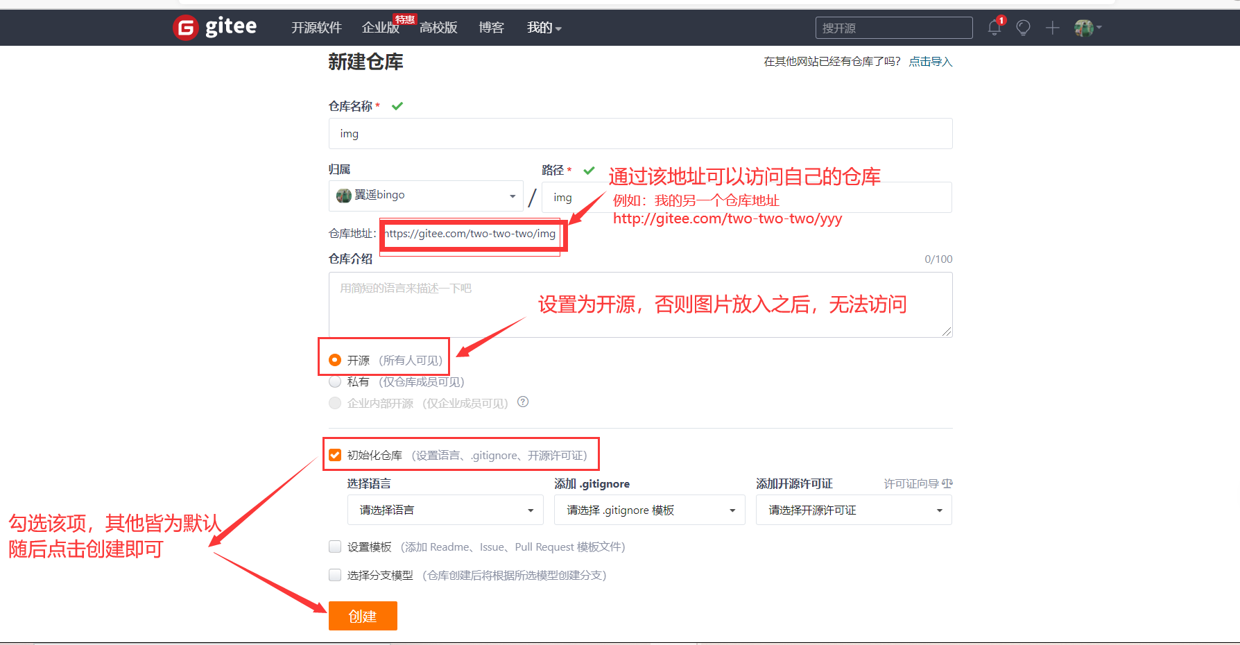Image resolution: width=1240 pixels, height=645 pixels.
Task: Open the 归属 owner dropdown 翼遥bingo
Action: pyautogui.click(x=425, y=195)
